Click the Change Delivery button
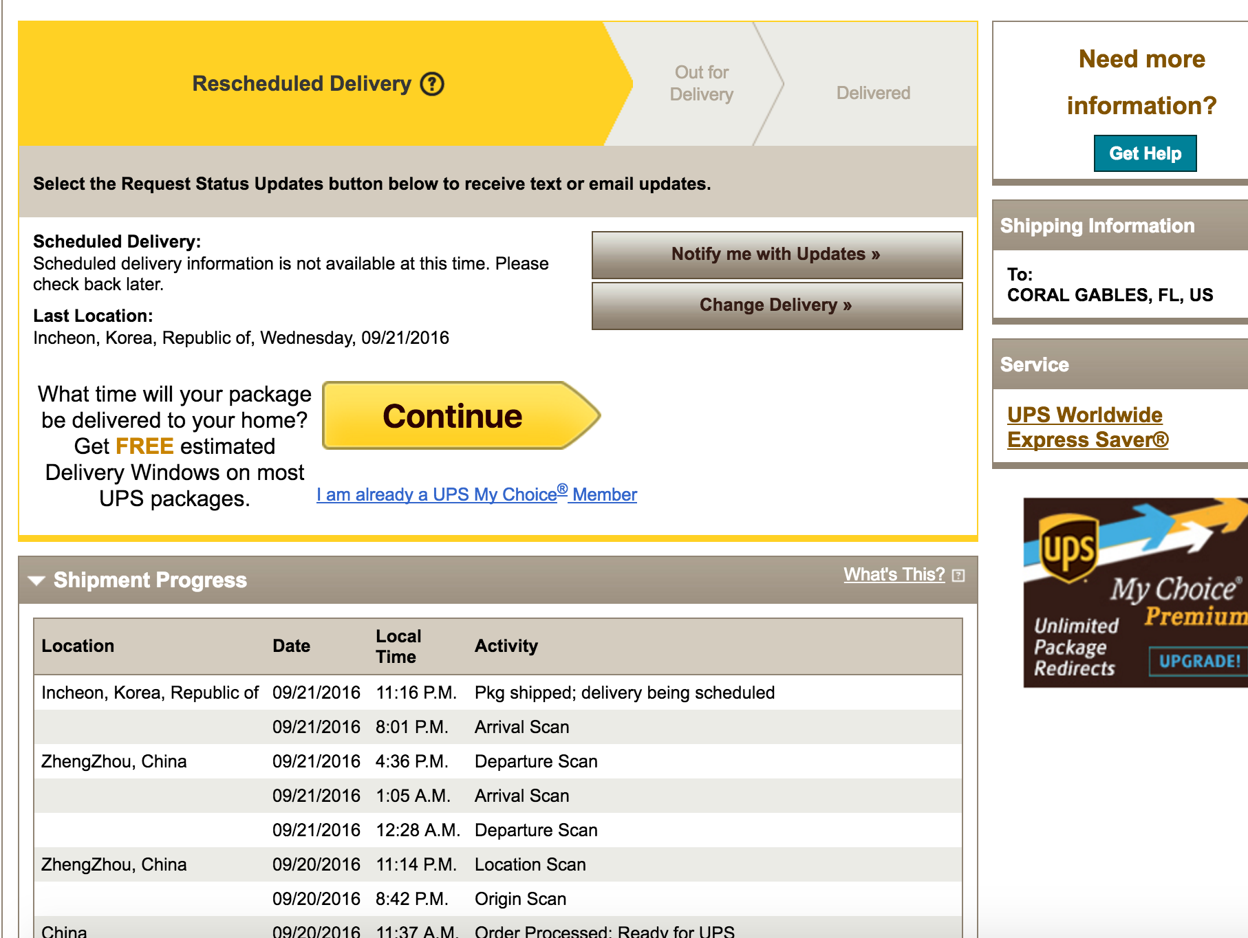This screenshot has height=938, width=1248. coord(777,305)
